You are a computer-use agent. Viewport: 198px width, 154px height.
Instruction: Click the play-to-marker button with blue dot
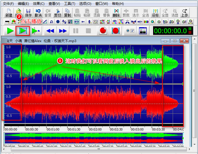point(36,31)
